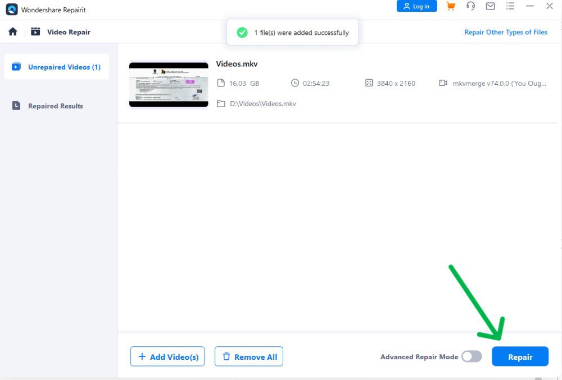Click the folder icon beside file path
Image resolution: width=562 pixels, height=380 pixels.
(x=221, y=103)
